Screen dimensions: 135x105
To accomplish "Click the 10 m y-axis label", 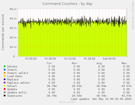I will [13, 47].
